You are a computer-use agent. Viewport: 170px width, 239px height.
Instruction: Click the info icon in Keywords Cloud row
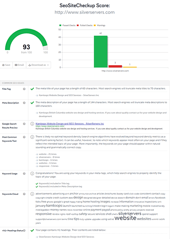tap(32, 194)
